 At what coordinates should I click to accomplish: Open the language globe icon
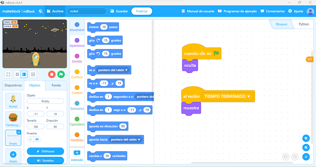click(x=41, y=11)
